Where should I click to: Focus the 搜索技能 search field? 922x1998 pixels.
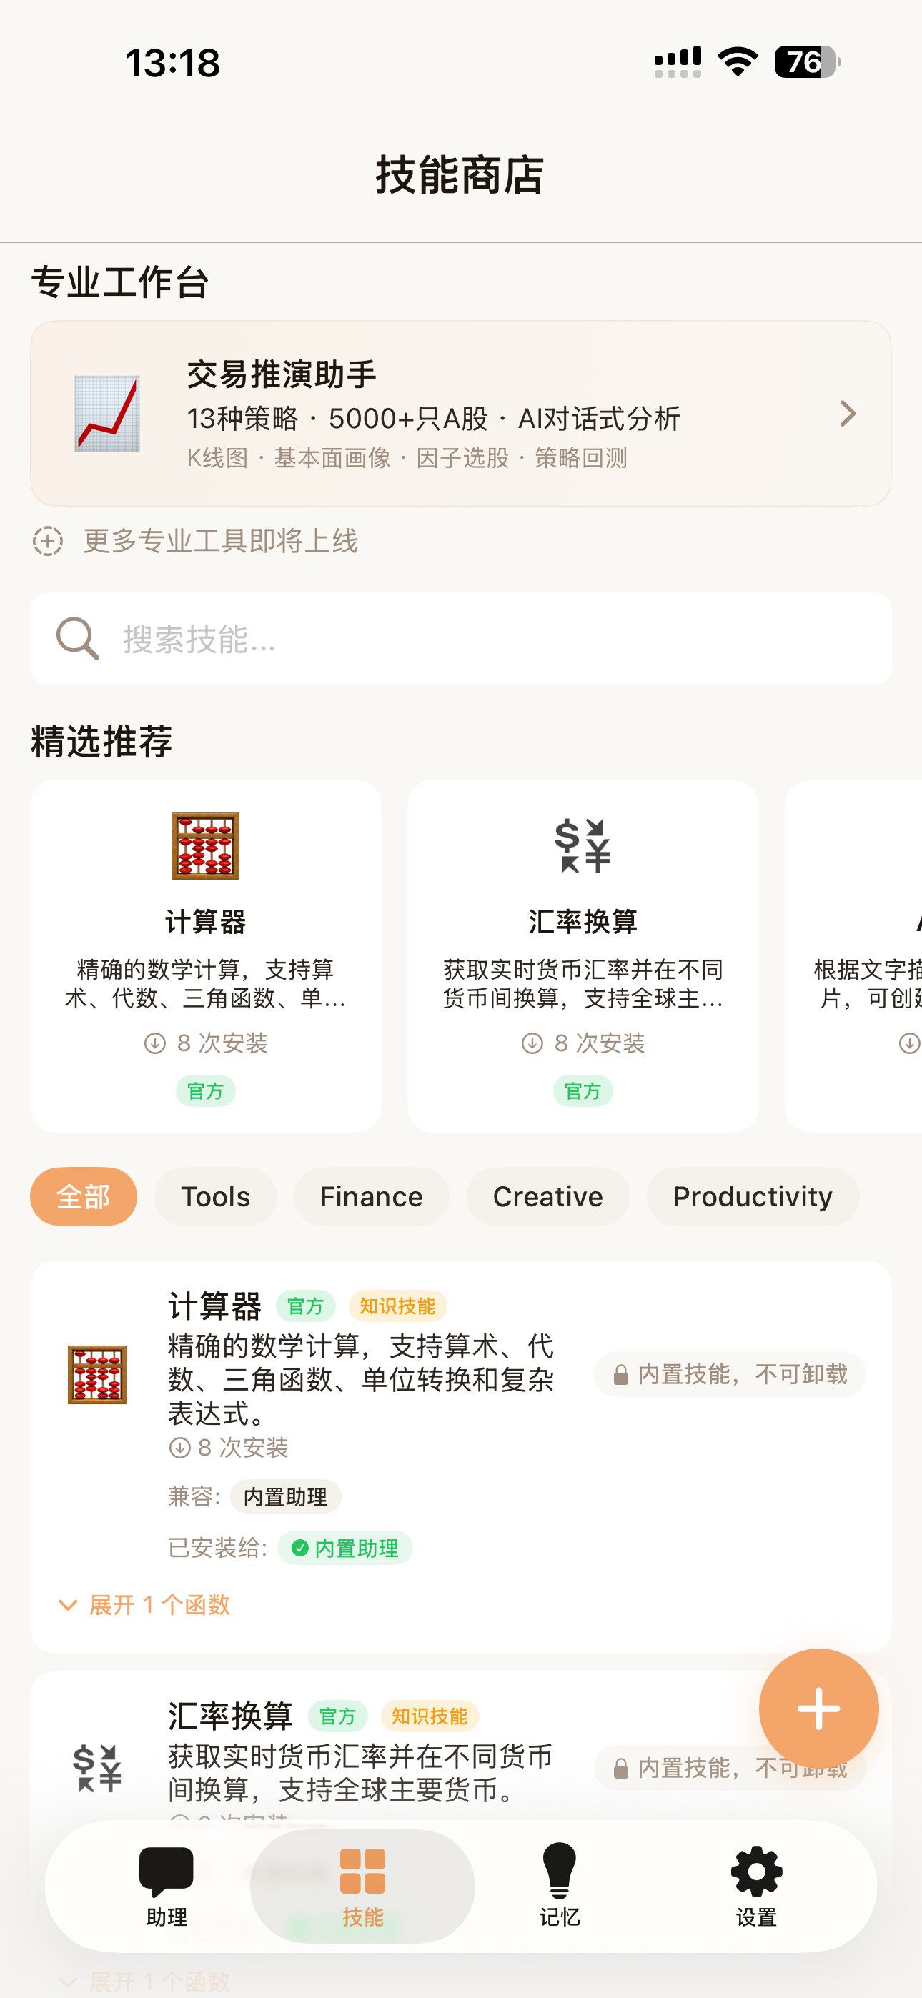tap(461, 638)
